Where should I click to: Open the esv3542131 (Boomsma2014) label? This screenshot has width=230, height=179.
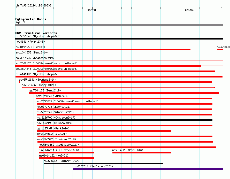tap(37, 80)
